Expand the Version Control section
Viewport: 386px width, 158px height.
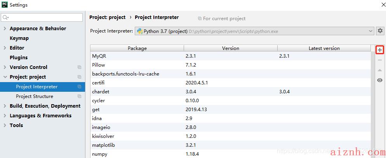click(5, 67)
